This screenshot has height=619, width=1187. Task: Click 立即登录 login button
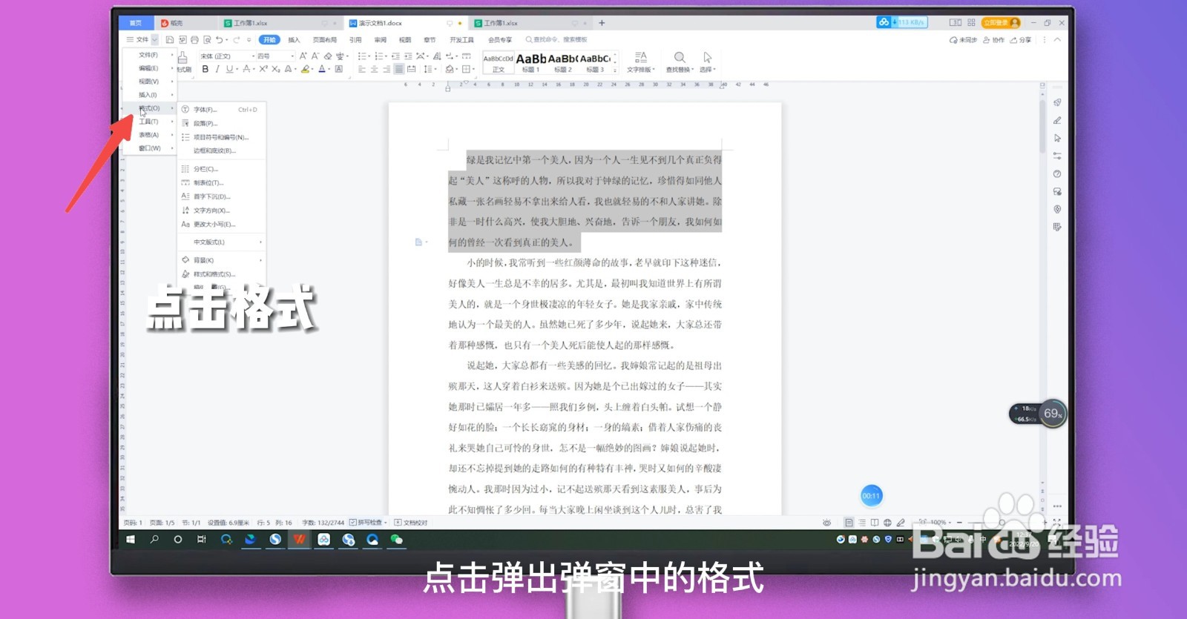click(x=1001, y=23)
